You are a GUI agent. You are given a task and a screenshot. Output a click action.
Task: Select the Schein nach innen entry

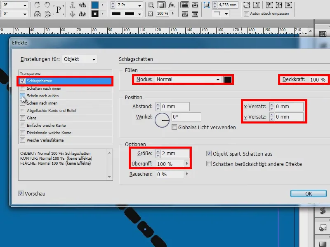click(x=42, y=103)
